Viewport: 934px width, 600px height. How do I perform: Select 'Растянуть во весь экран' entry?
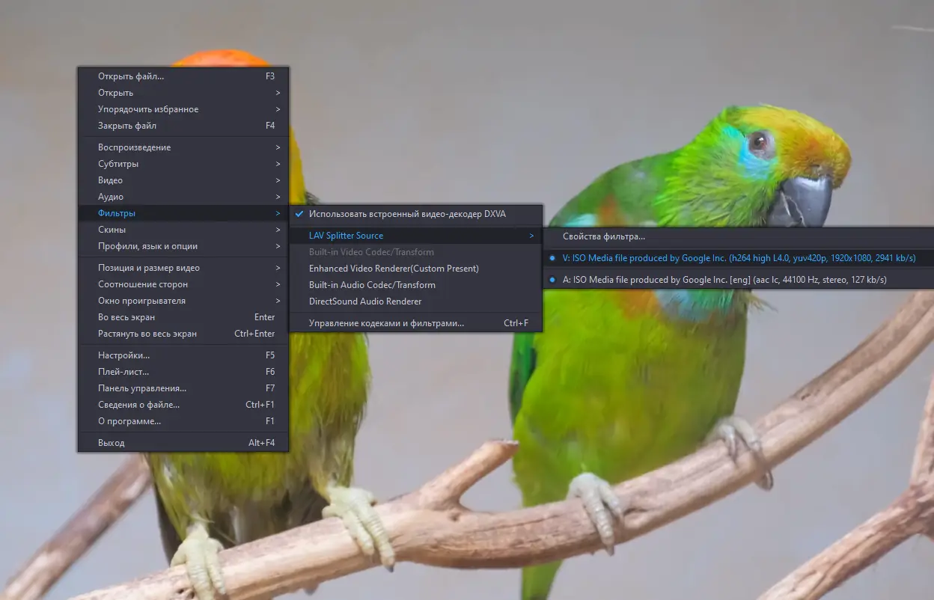[183, 334]
